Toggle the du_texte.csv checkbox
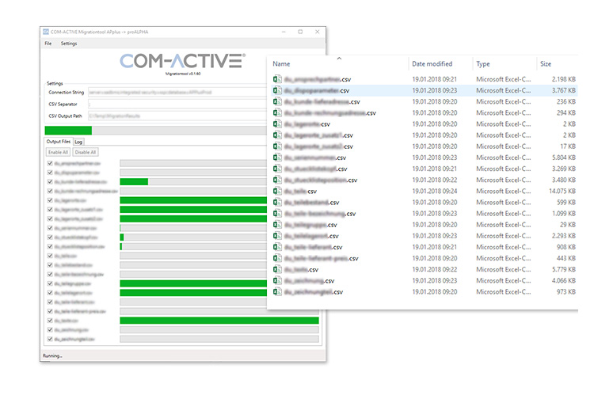 50,321
